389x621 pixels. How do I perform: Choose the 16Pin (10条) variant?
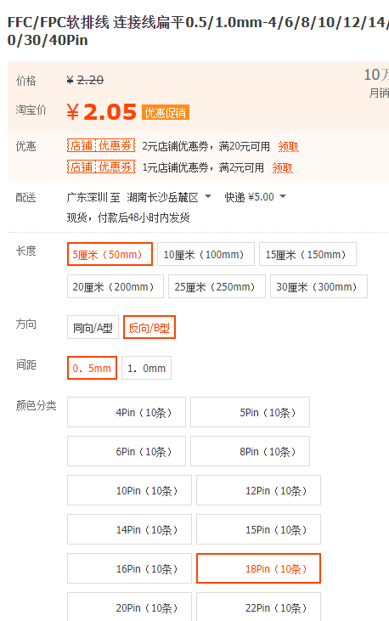coord(130,568)
